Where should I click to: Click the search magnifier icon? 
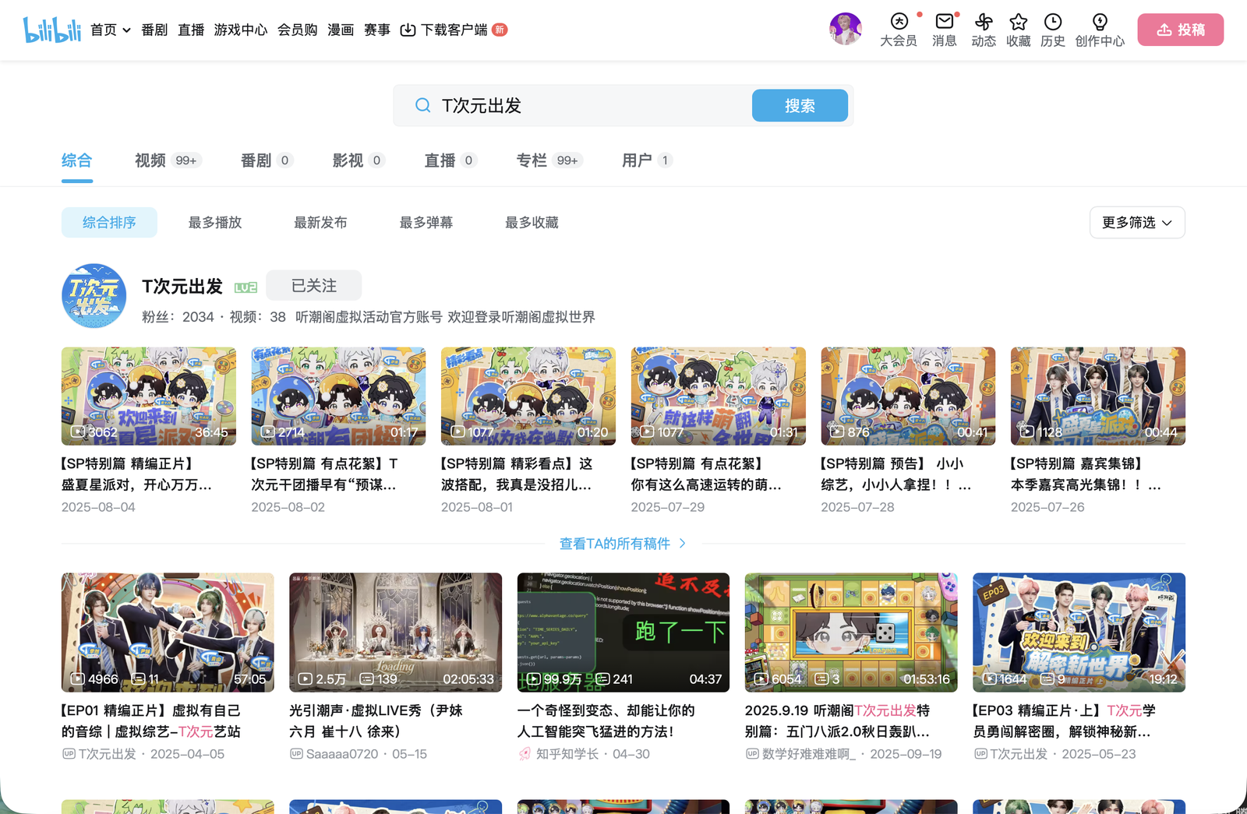click(x=422, y=105)
